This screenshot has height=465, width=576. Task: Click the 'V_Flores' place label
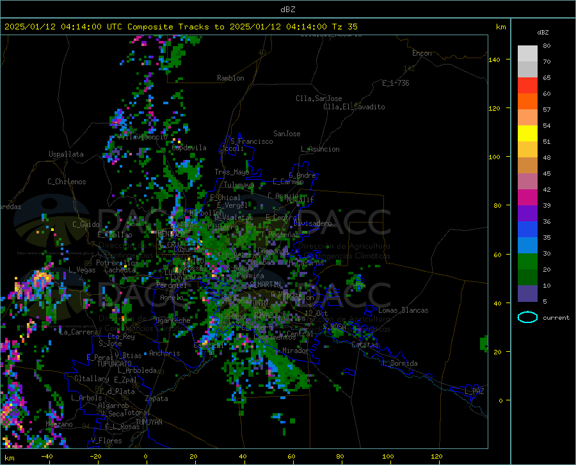[106, 441]
